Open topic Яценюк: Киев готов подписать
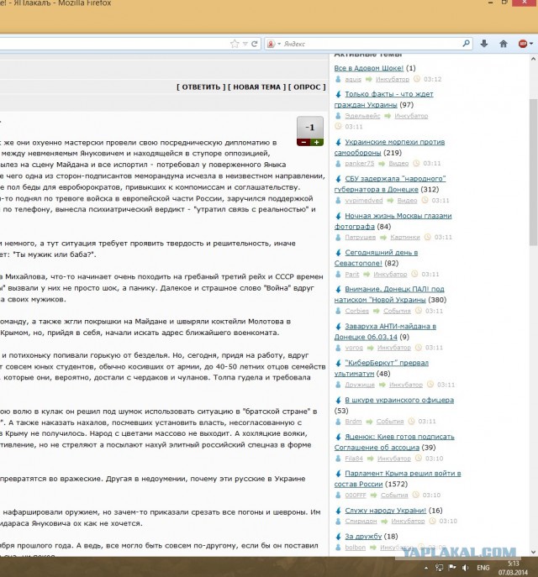 (x=399, y=437)
